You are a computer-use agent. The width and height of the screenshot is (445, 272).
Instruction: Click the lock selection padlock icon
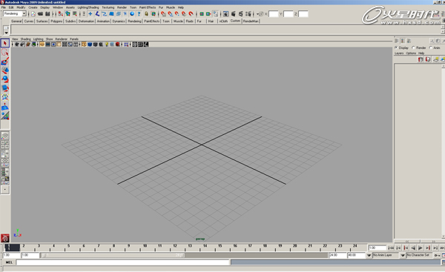point(146,13)
